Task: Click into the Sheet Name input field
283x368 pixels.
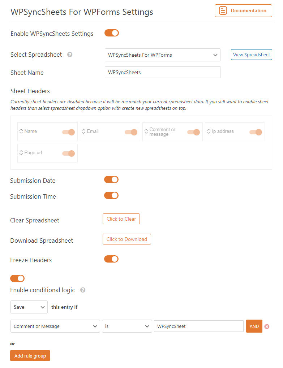Action: 163,72
